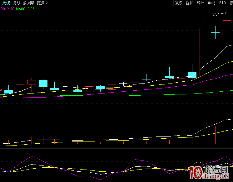Screen dimensions: 233x182
Task: Click the 3.54 high price label
Action: [216, 14]
